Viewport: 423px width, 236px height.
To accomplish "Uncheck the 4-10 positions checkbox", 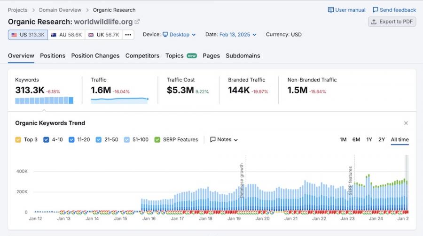I will 46,139.
